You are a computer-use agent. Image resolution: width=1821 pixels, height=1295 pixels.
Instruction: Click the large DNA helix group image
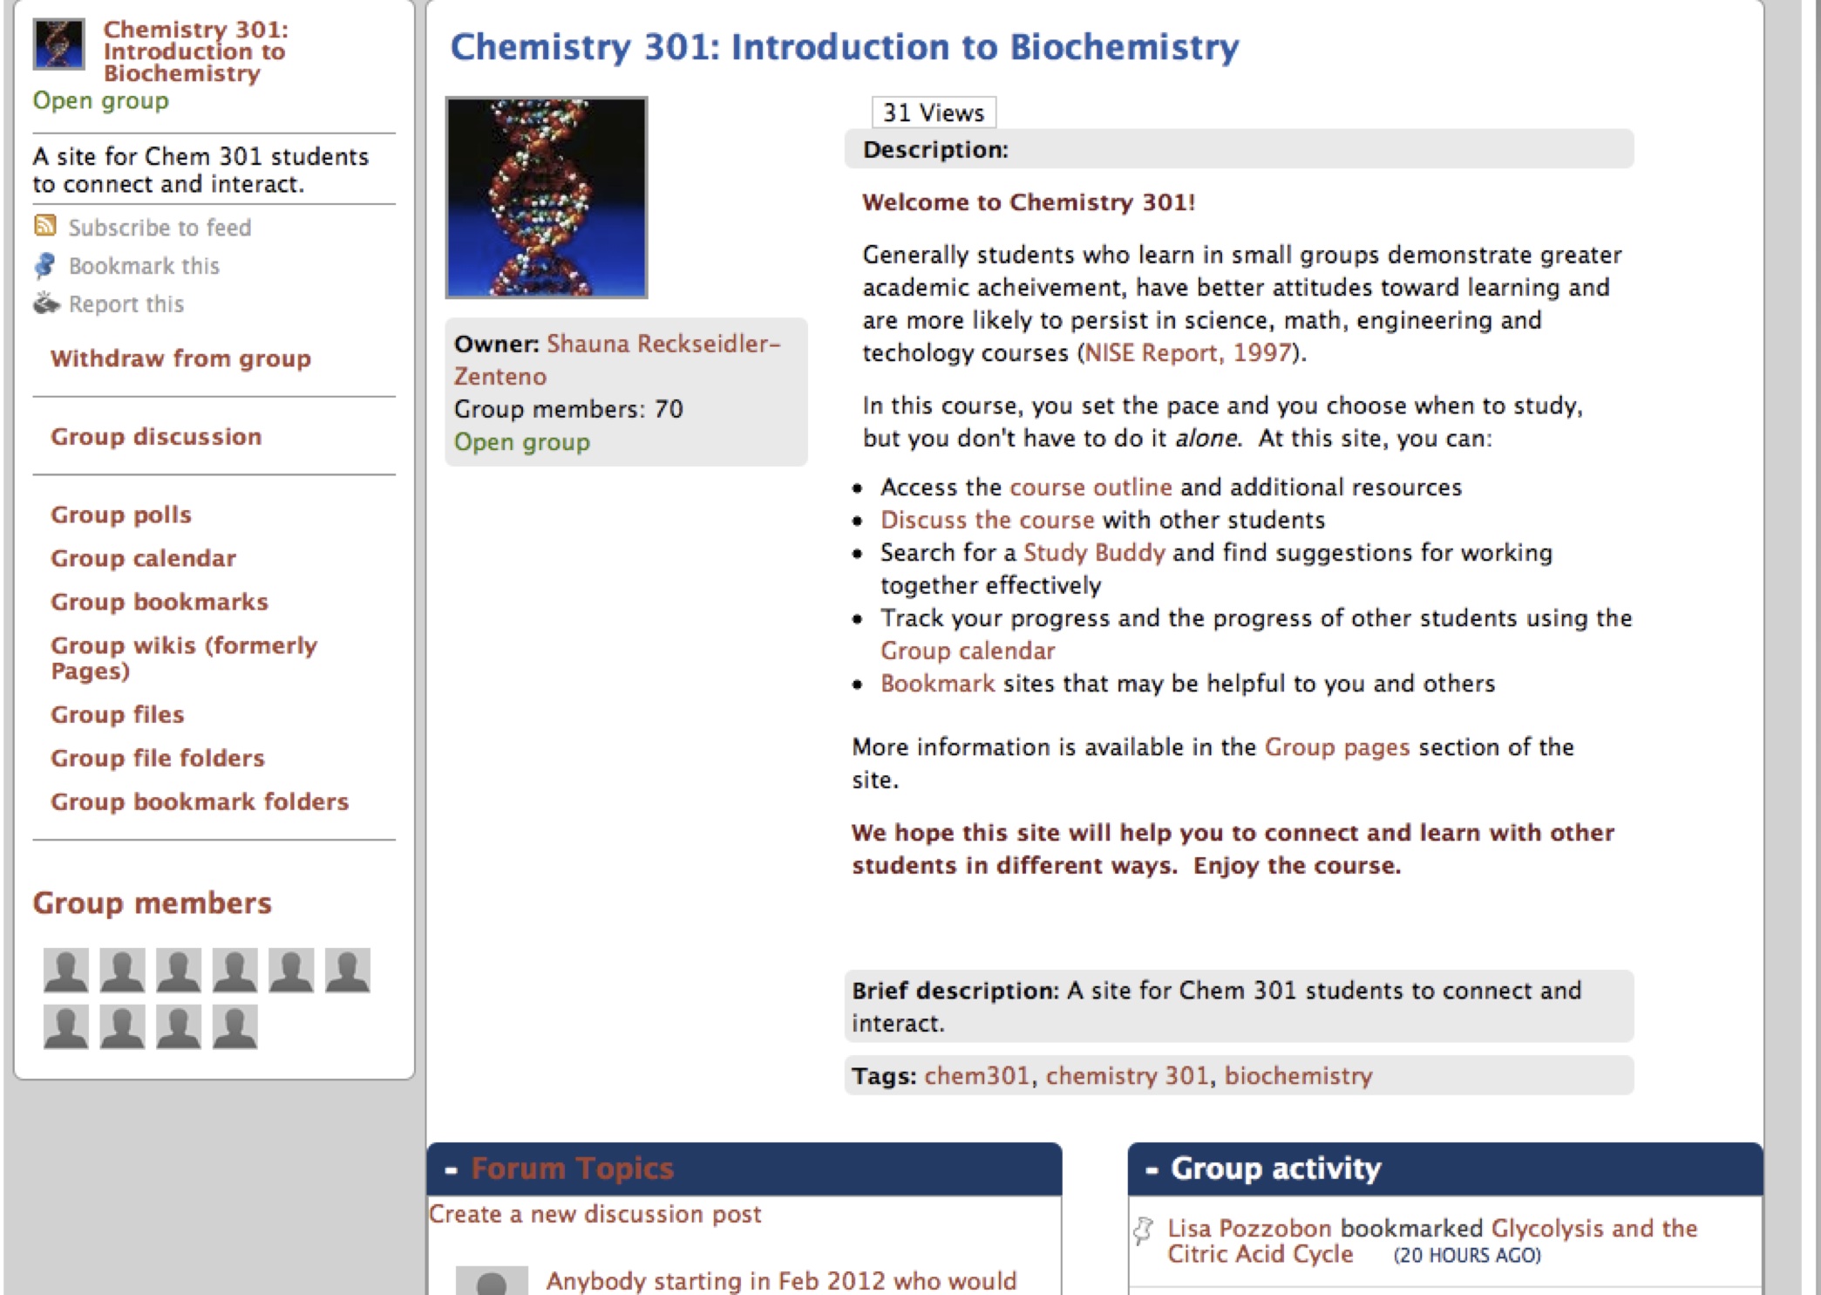coord(547,197)
